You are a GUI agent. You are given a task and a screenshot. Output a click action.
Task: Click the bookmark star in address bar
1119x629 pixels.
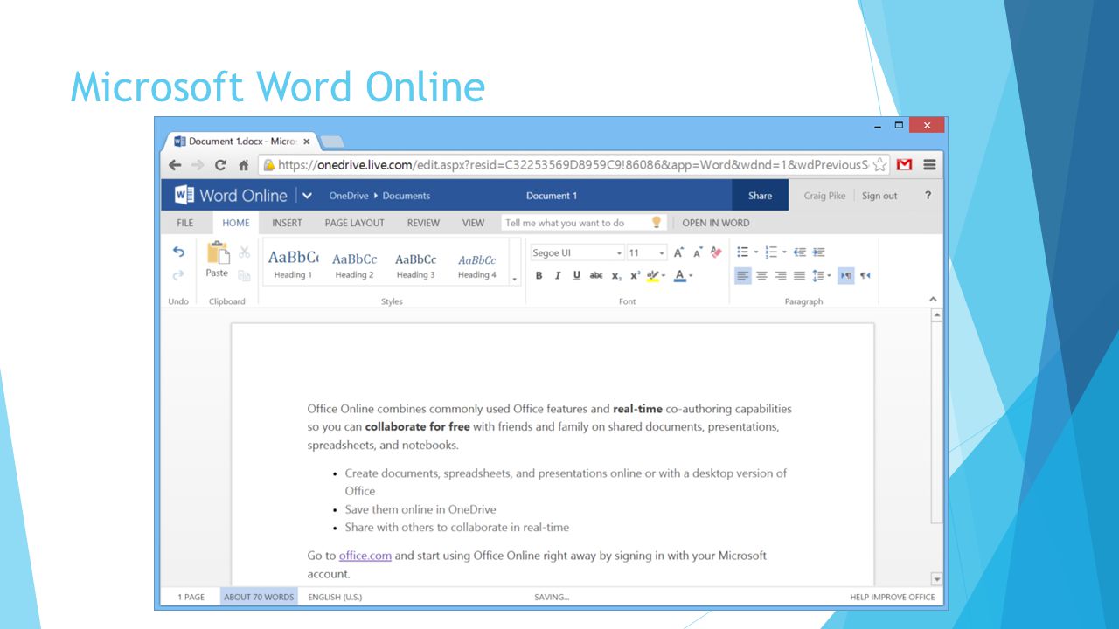880,165
